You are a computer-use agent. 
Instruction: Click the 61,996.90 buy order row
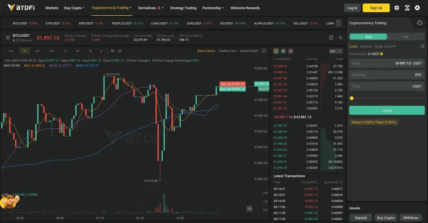coord(308,132)
